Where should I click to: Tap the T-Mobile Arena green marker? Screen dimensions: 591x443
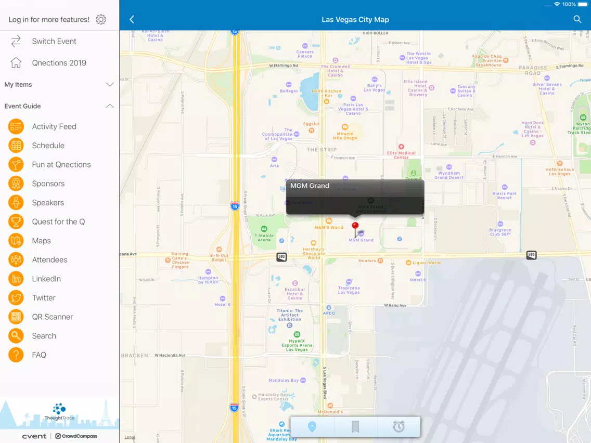264,229
